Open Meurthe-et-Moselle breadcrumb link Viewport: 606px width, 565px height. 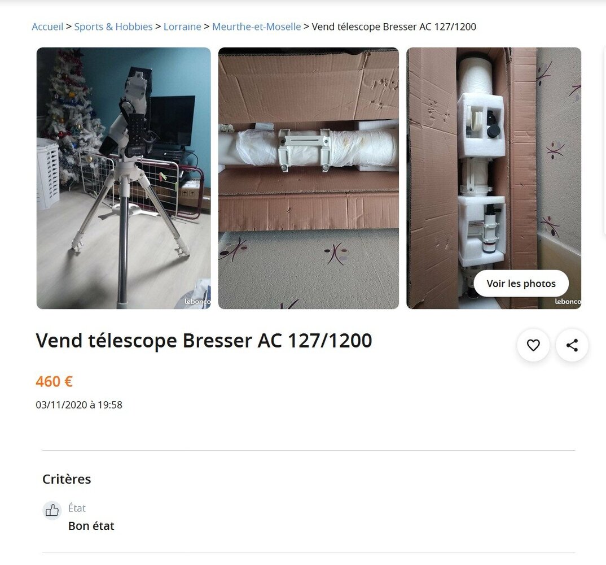pos(256,27)
